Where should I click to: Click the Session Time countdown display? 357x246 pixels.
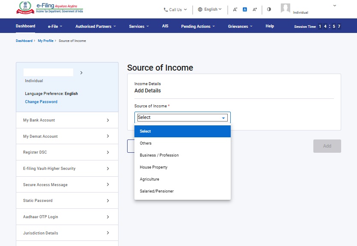click(x=317, y=27)
